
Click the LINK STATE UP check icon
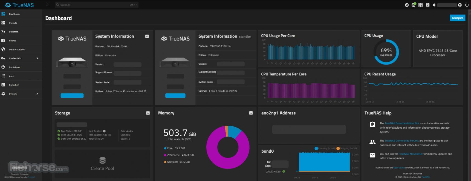tap(284, 171)
